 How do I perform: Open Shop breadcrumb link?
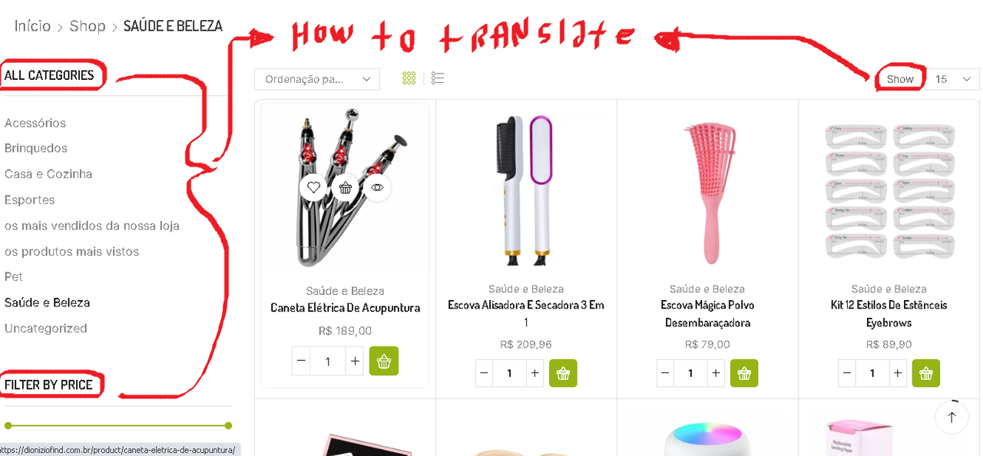(x=88, y=26)
